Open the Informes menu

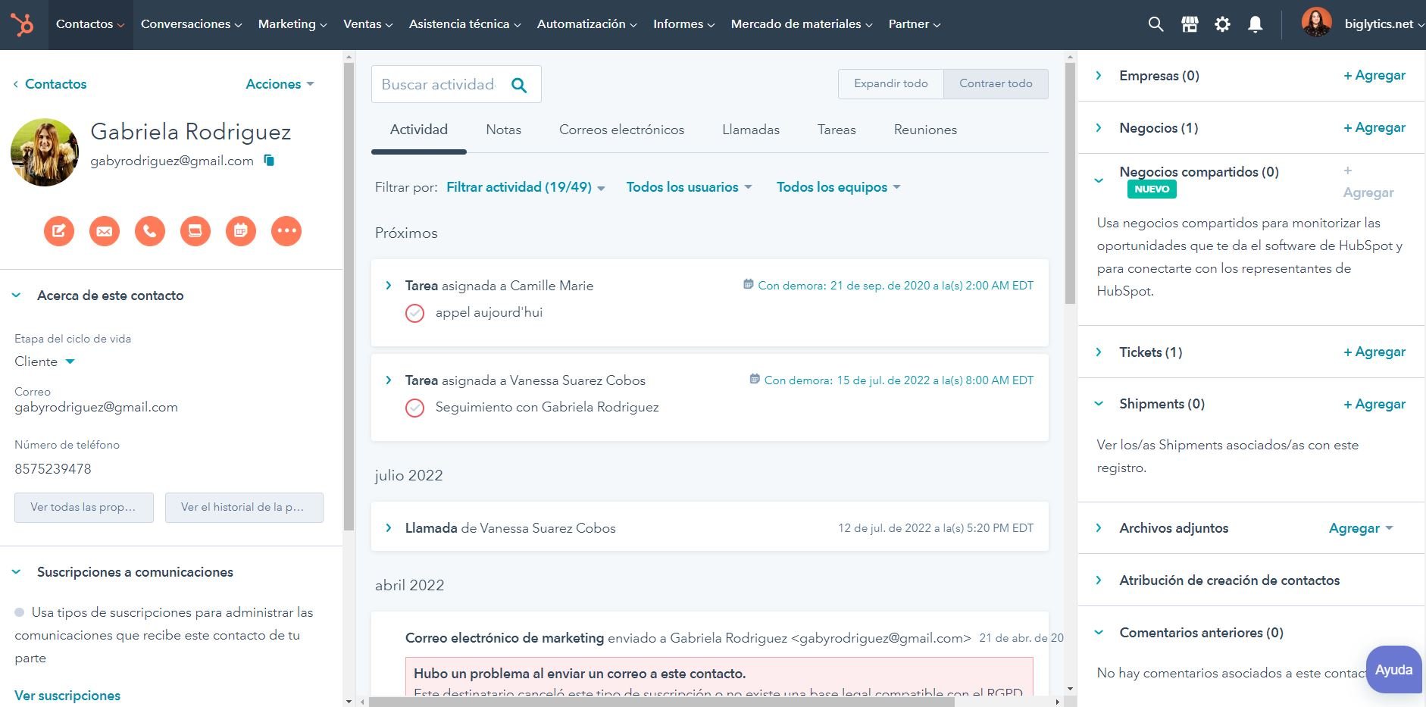click(x=684, y=24)
